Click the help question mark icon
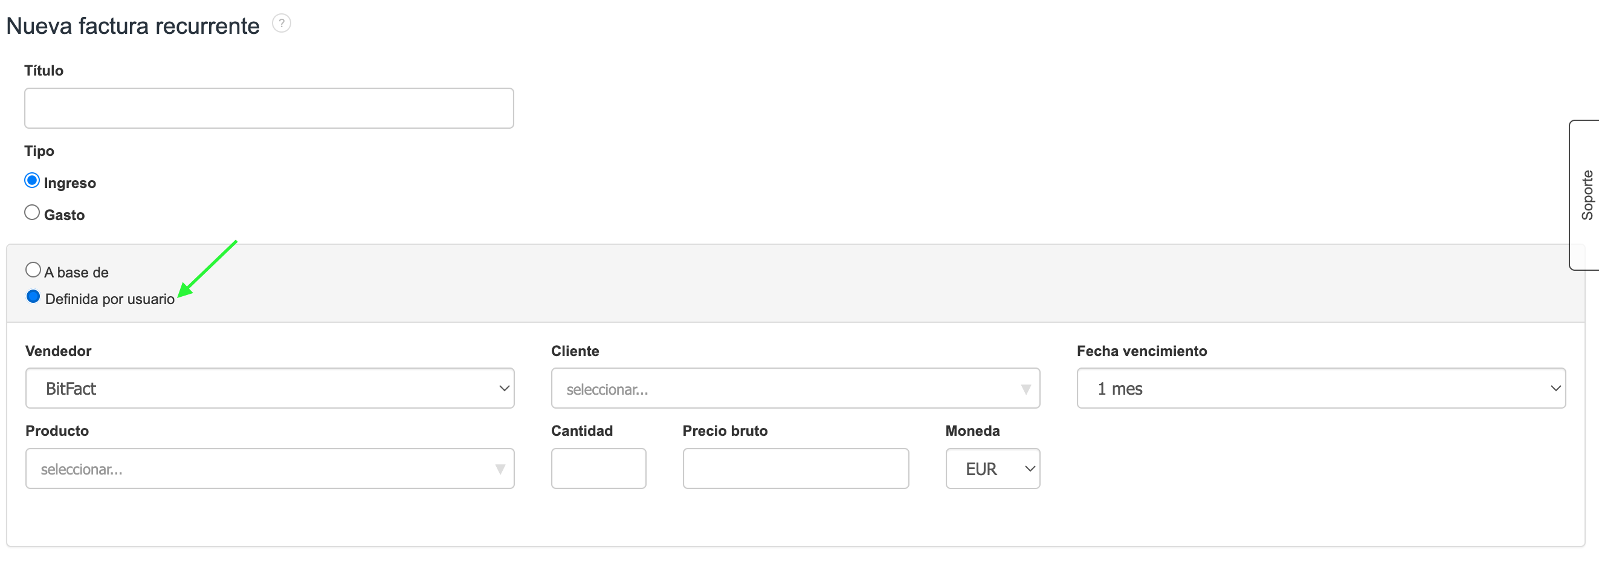 281,24
